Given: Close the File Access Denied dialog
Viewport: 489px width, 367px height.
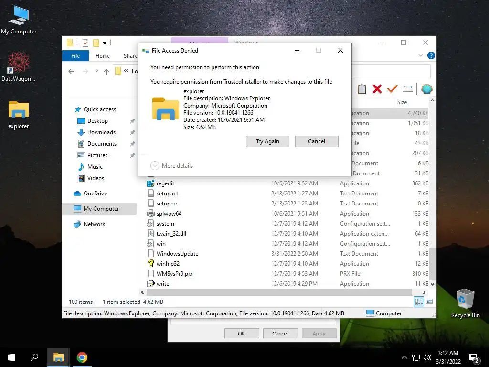Looking at the screenshot, I should (x=340, y=50).
